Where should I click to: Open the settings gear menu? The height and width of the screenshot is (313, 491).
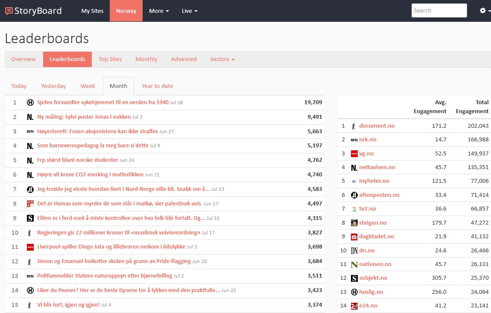tap(485, 11)
